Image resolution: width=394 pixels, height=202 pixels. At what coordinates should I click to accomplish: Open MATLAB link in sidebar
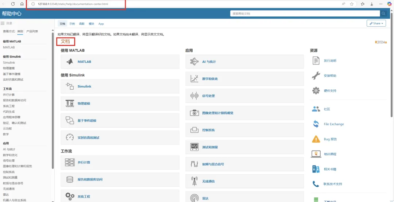click(9, 47)
